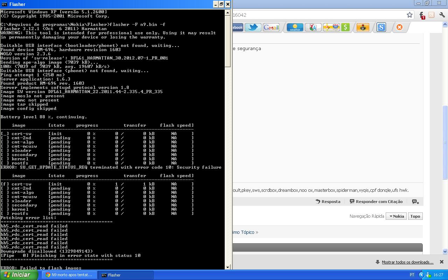The image size is (448, 280).
Task: Click 'Battery level 88 %, continuing.' text
Action: (44, 117)
